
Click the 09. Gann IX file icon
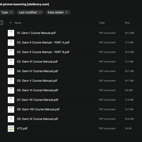pos(11,119)
